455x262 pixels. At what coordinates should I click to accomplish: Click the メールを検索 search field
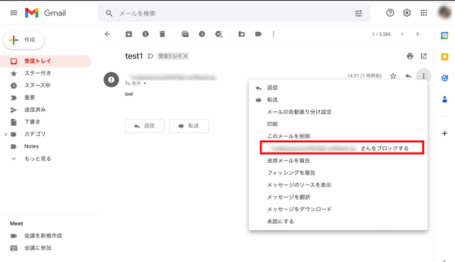[x=227, y=13]
